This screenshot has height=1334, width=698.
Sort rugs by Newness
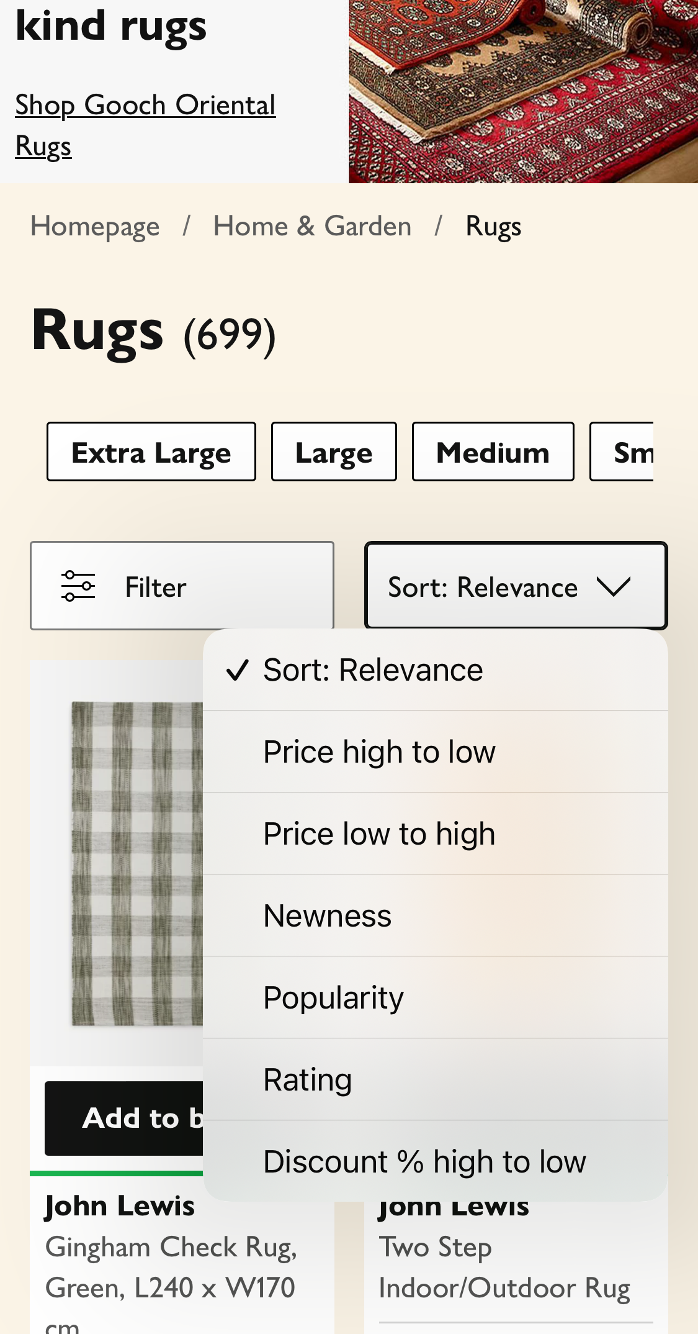click(x=328, y=916)
